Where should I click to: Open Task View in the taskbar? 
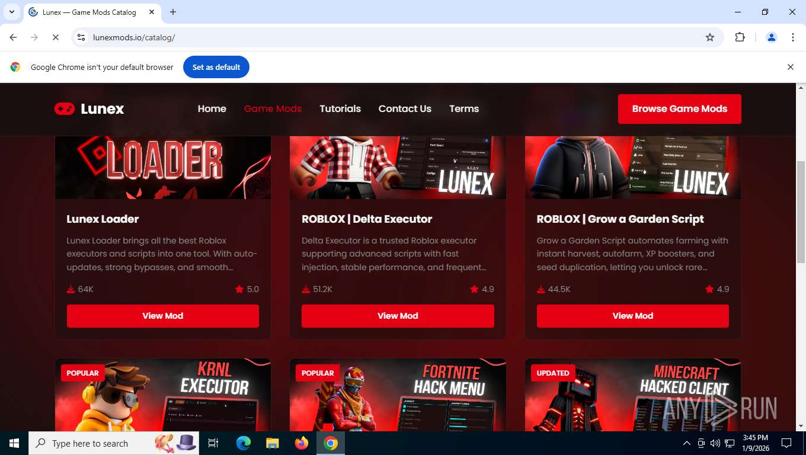click(213, 443)
